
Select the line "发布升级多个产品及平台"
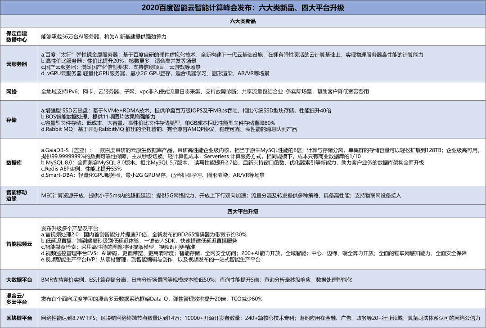click(70, 228)
